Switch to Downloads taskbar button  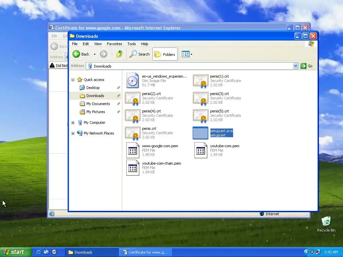(92, 252)
